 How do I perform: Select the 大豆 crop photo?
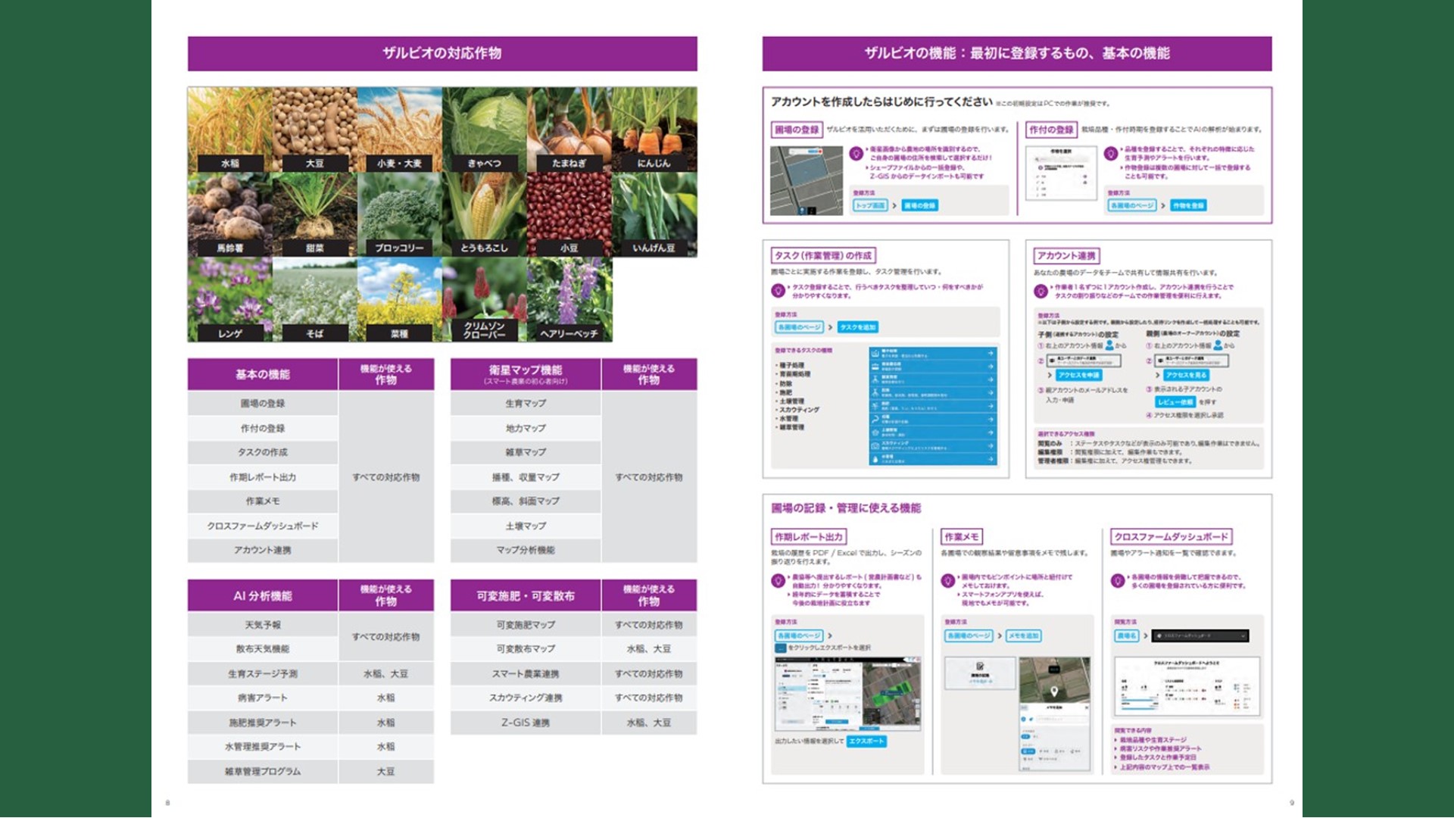315,129
